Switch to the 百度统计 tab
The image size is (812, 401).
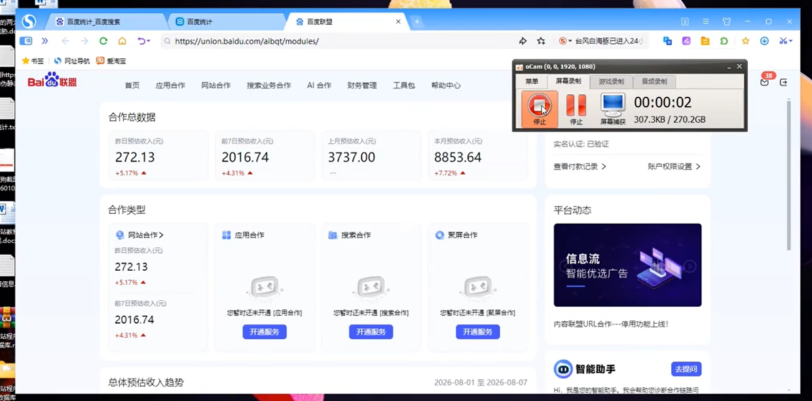[227, 22]
